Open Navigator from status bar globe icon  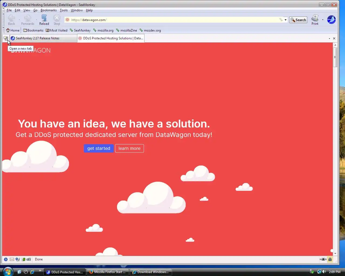6,259
